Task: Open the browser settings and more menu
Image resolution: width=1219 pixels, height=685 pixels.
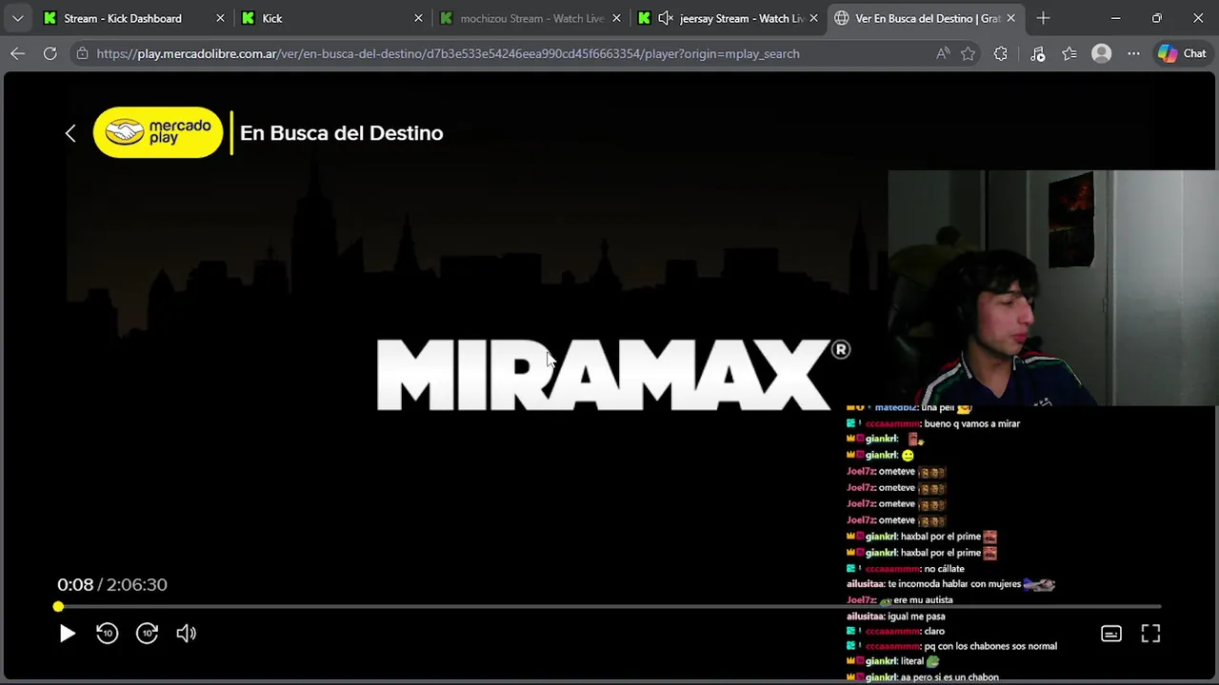Action: [x=1133, y=53]
